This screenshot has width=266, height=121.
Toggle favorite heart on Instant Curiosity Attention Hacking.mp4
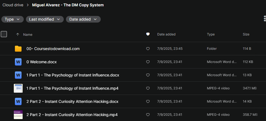pyautogui.click(x=148, y=115)
